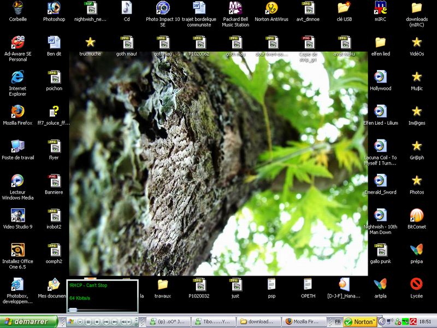Pause playback in the taskbar media player

[x=88, y=322]
